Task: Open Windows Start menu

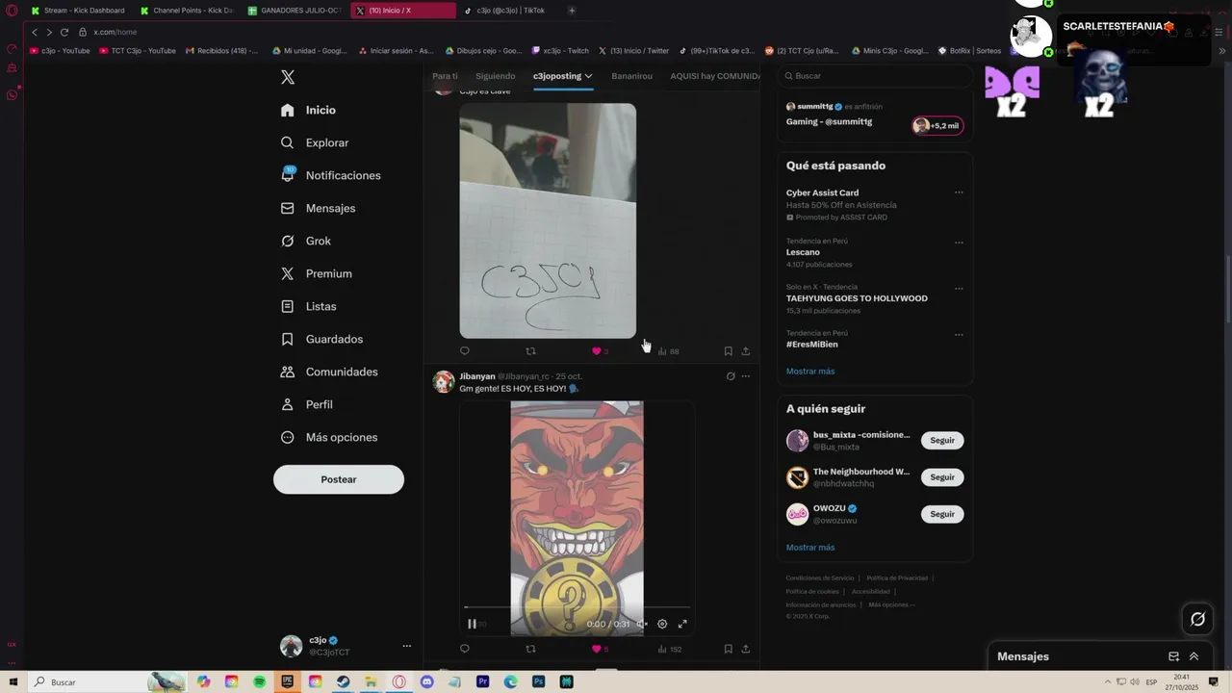Action: 13,681
